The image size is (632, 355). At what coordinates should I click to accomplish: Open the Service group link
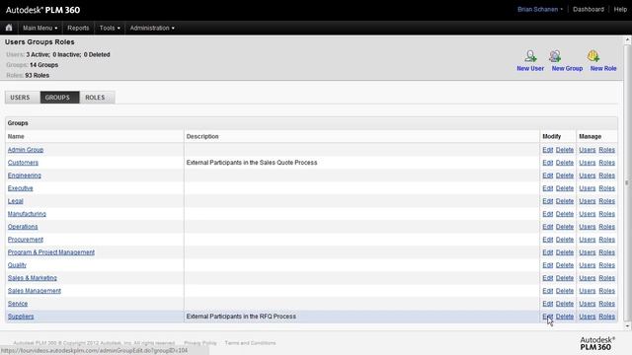tap(18, 304)
